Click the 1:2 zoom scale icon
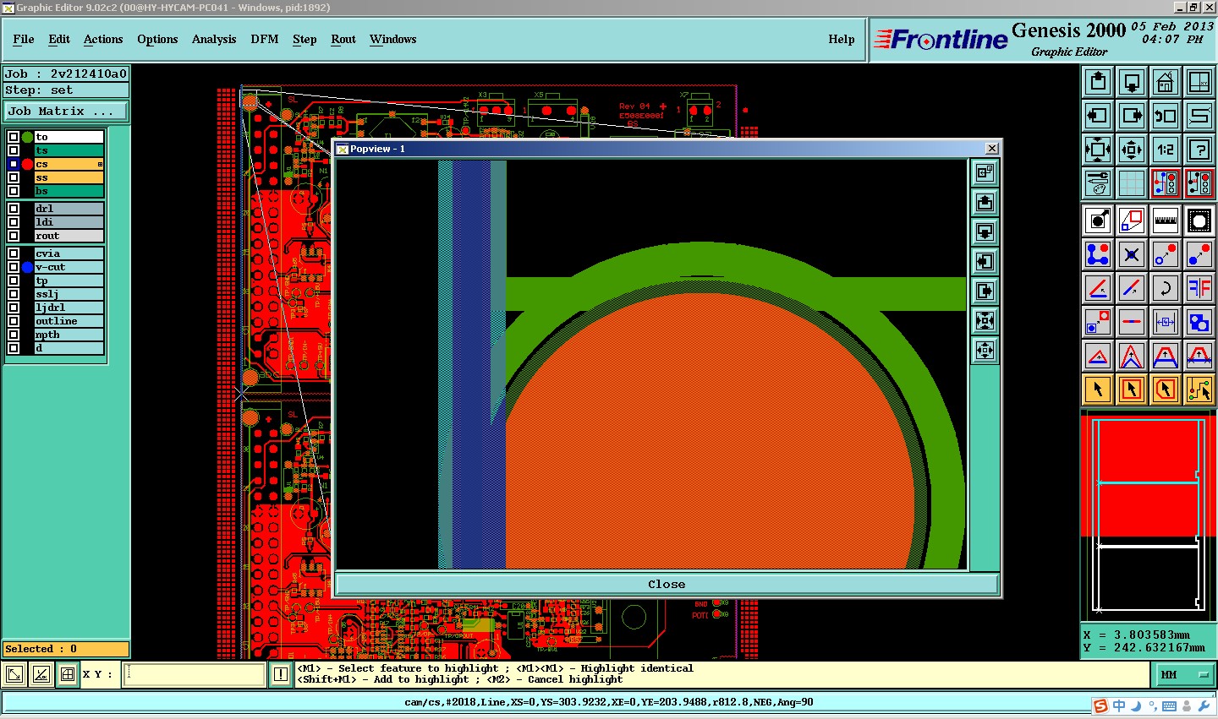Image resolution: width=1218 pixels, height=719 pixels. [x=1166, y=150]
